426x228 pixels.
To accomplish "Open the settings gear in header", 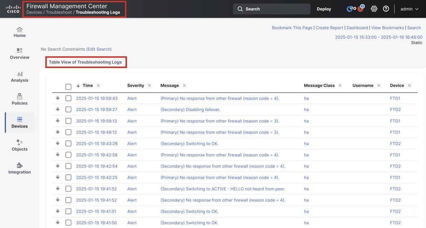I will [x=374, y=9].
